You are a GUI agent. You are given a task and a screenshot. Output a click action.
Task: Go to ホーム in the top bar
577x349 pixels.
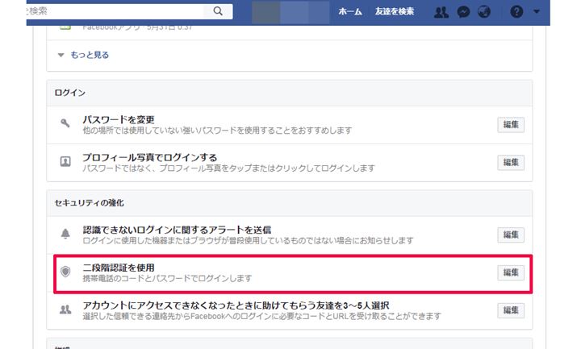tap(350, 12)
